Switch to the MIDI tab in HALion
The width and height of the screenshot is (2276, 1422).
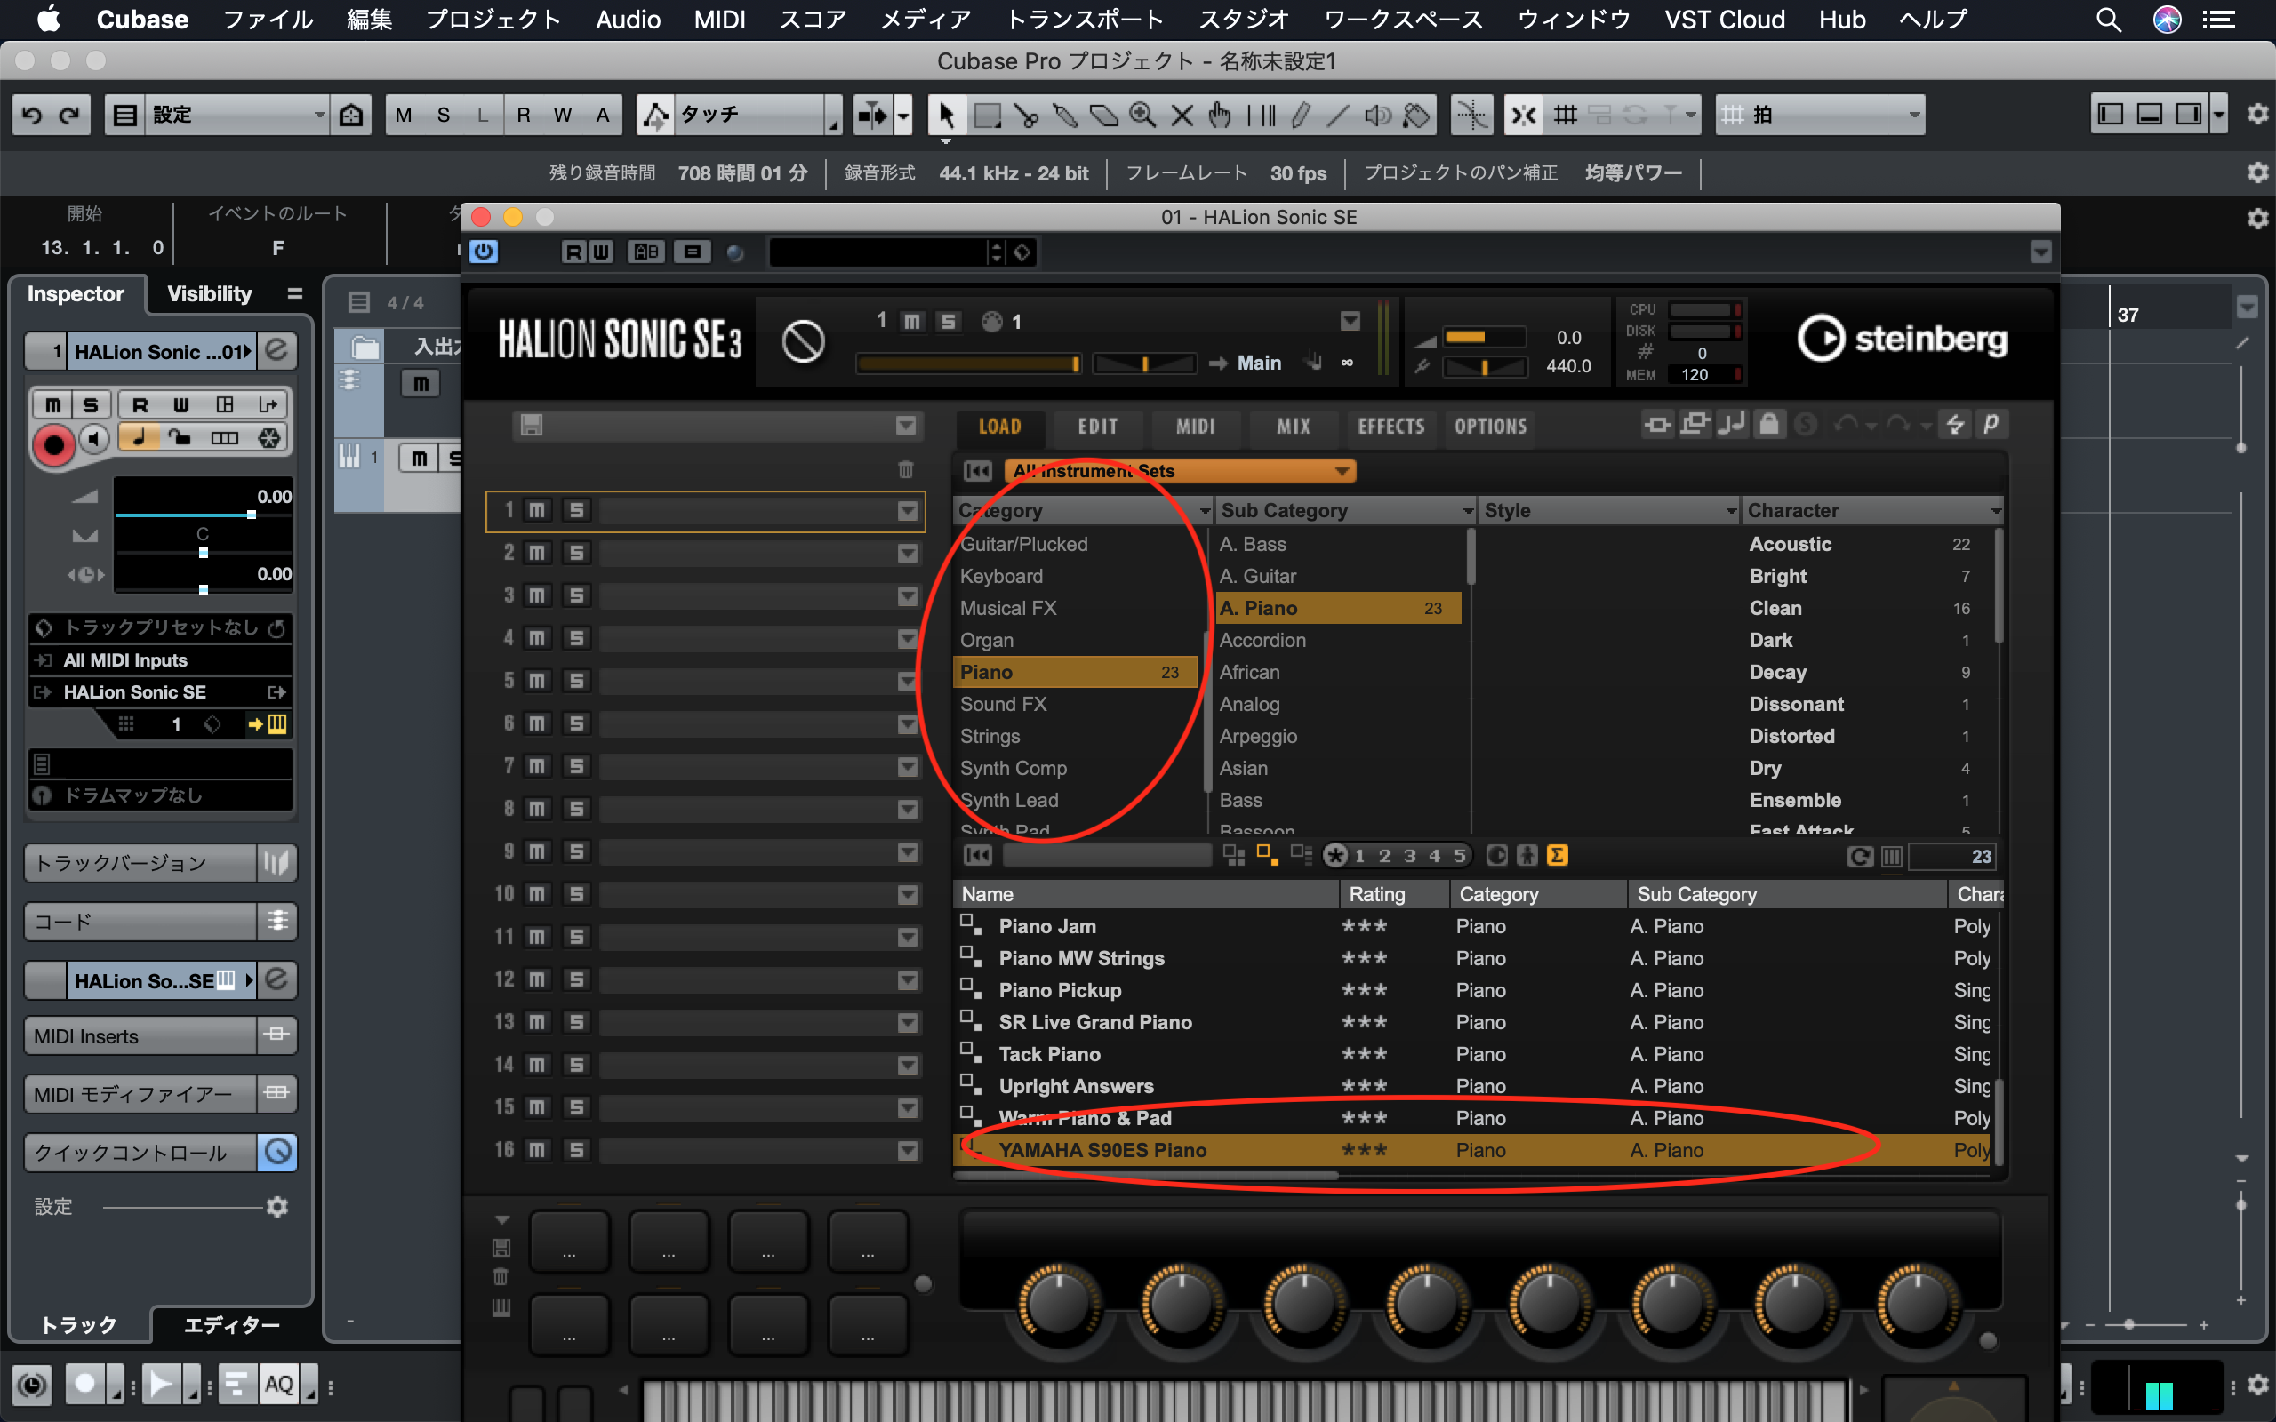pos(1196,426)
